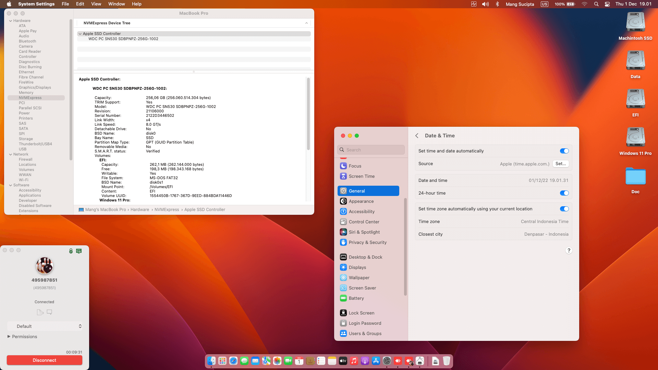Open the System Settings app menu

tap(36, 4)
